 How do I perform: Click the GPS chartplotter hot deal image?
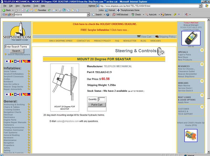click(x=191, y=38)
